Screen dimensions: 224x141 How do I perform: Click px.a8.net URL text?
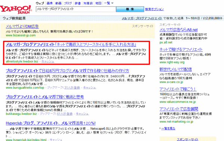(x=166, y=42)
